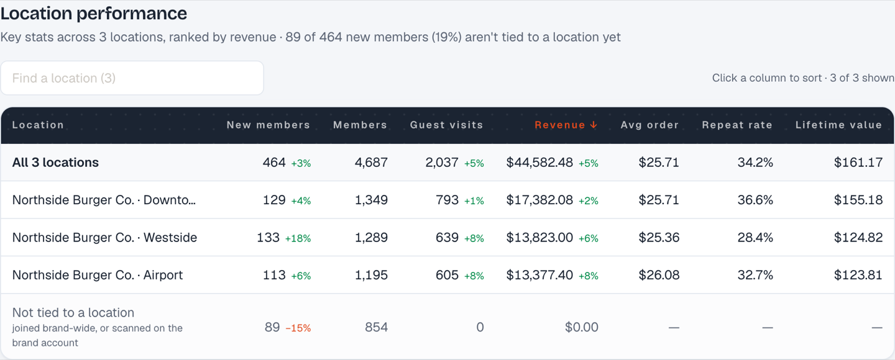Select the All 3 locations row label
Image resolution: width=895 pixels, height=360 pixels.
(55, 163)
